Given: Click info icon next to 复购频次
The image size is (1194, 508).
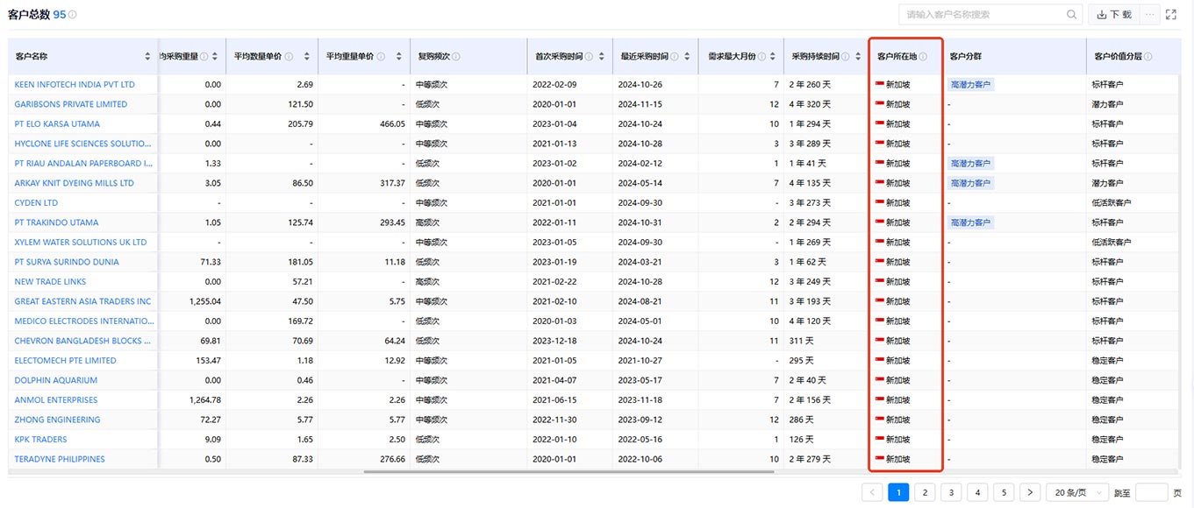Looking at the screenshot, I should [456, 57].
